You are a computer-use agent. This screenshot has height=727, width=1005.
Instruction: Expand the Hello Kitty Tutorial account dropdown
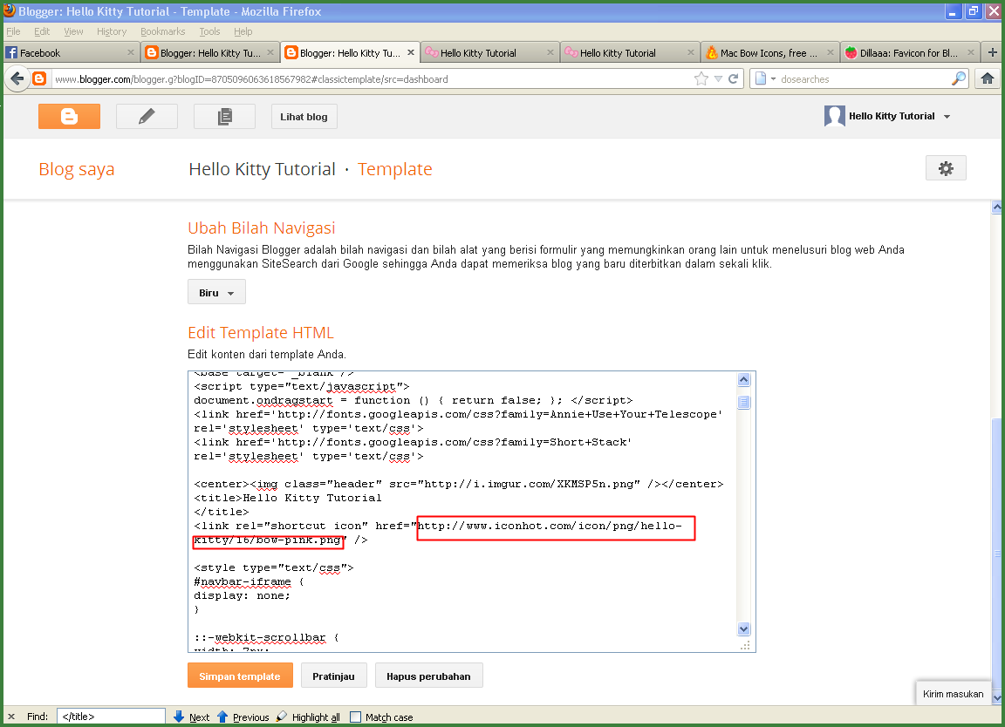[947, 117]
